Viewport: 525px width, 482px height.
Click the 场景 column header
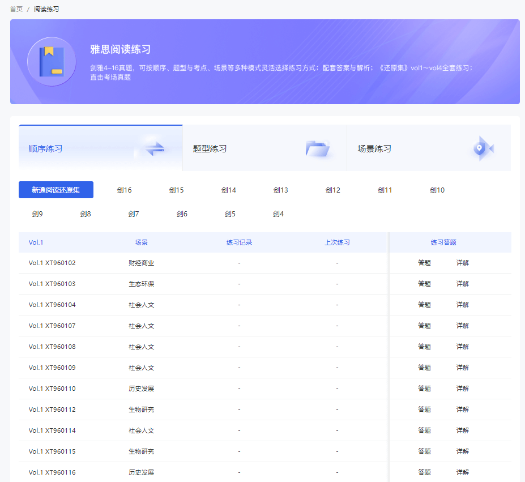click(x=141, y=242)
